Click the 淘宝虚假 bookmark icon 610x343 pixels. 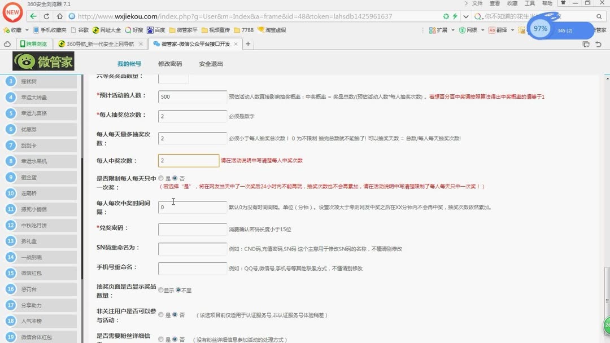[260, 29]
